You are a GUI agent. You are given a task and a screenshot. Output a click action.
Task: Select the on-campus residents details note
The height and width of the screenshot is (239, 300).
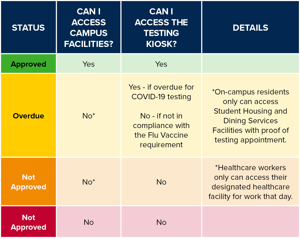coord(250,116)
